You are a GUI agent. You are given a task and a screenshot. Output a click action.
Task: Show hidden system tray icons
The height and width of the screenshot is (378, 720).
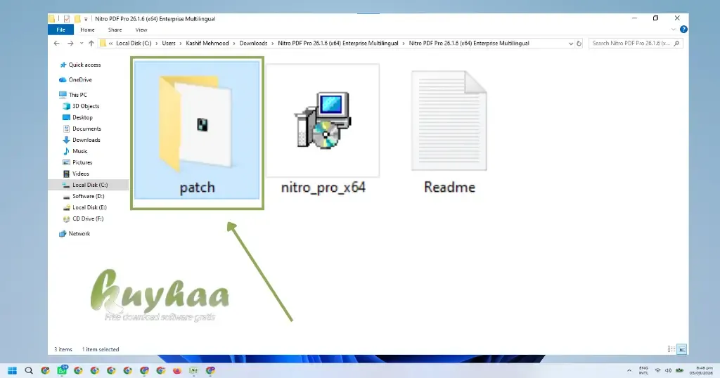point(629,371)
